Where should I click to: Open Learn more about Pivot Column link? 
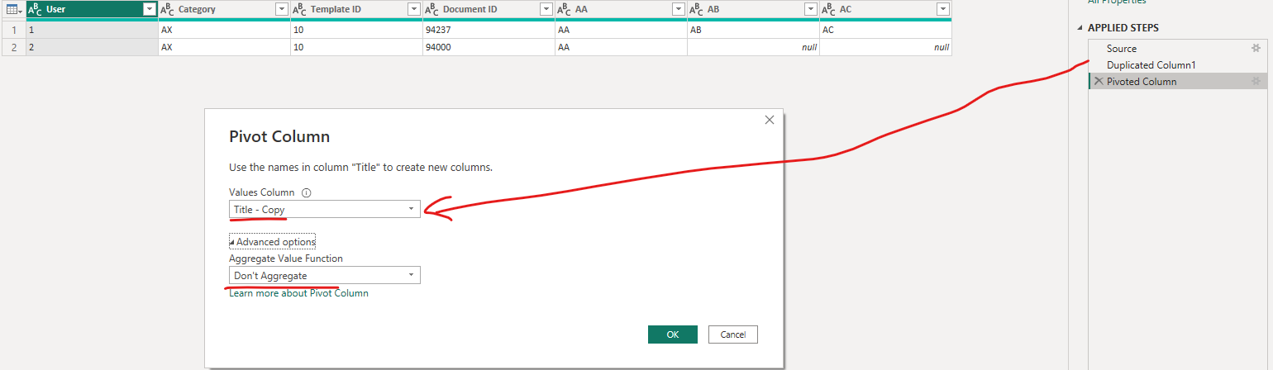pos(299,293)
